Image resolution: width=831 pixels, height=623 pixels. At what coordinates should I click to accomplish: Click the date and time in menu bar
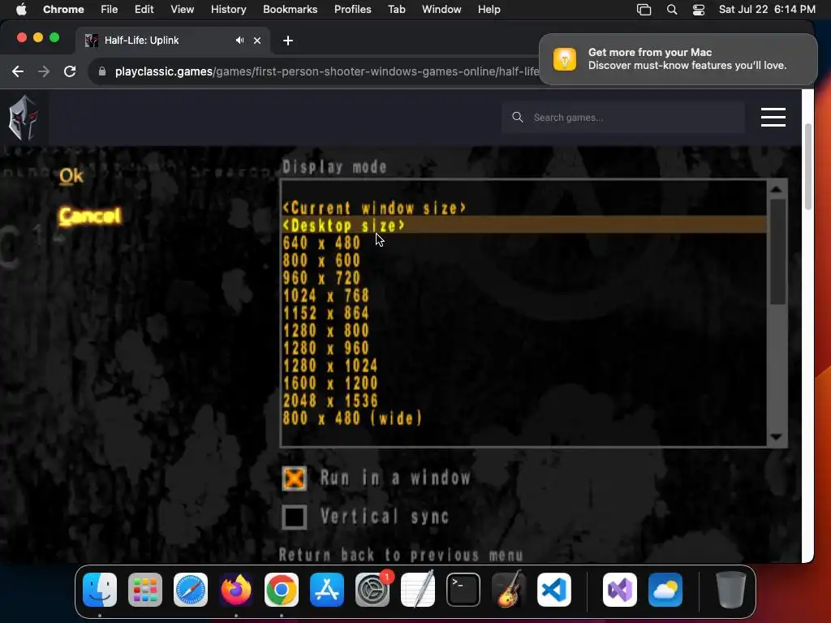pos(767,10)
